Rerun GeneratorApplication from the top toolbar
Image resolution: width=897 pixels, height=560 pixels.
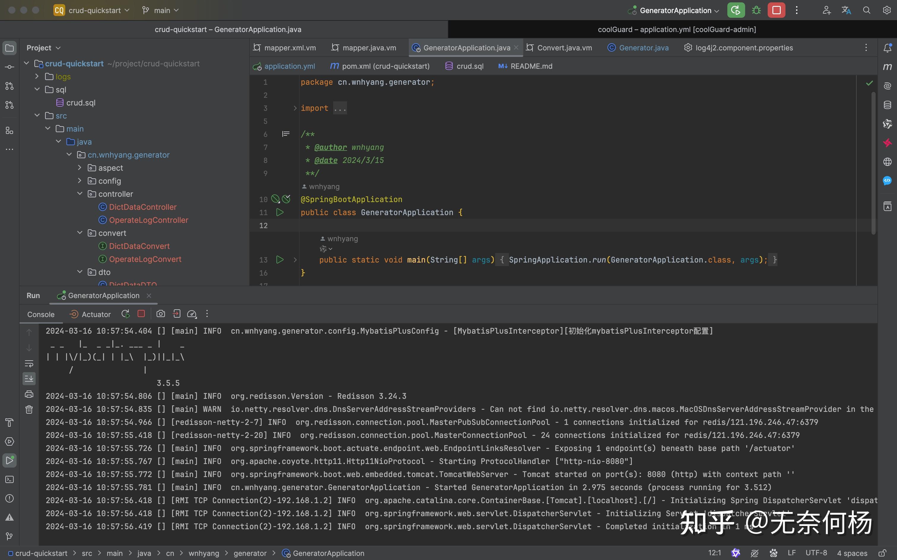click(x=736, y=10)
